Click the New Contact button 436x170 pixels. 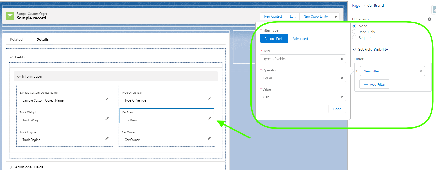click(273, 16)
